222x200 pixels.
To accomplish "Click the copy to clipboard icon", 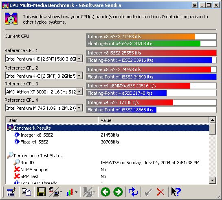I will [26, 192].
